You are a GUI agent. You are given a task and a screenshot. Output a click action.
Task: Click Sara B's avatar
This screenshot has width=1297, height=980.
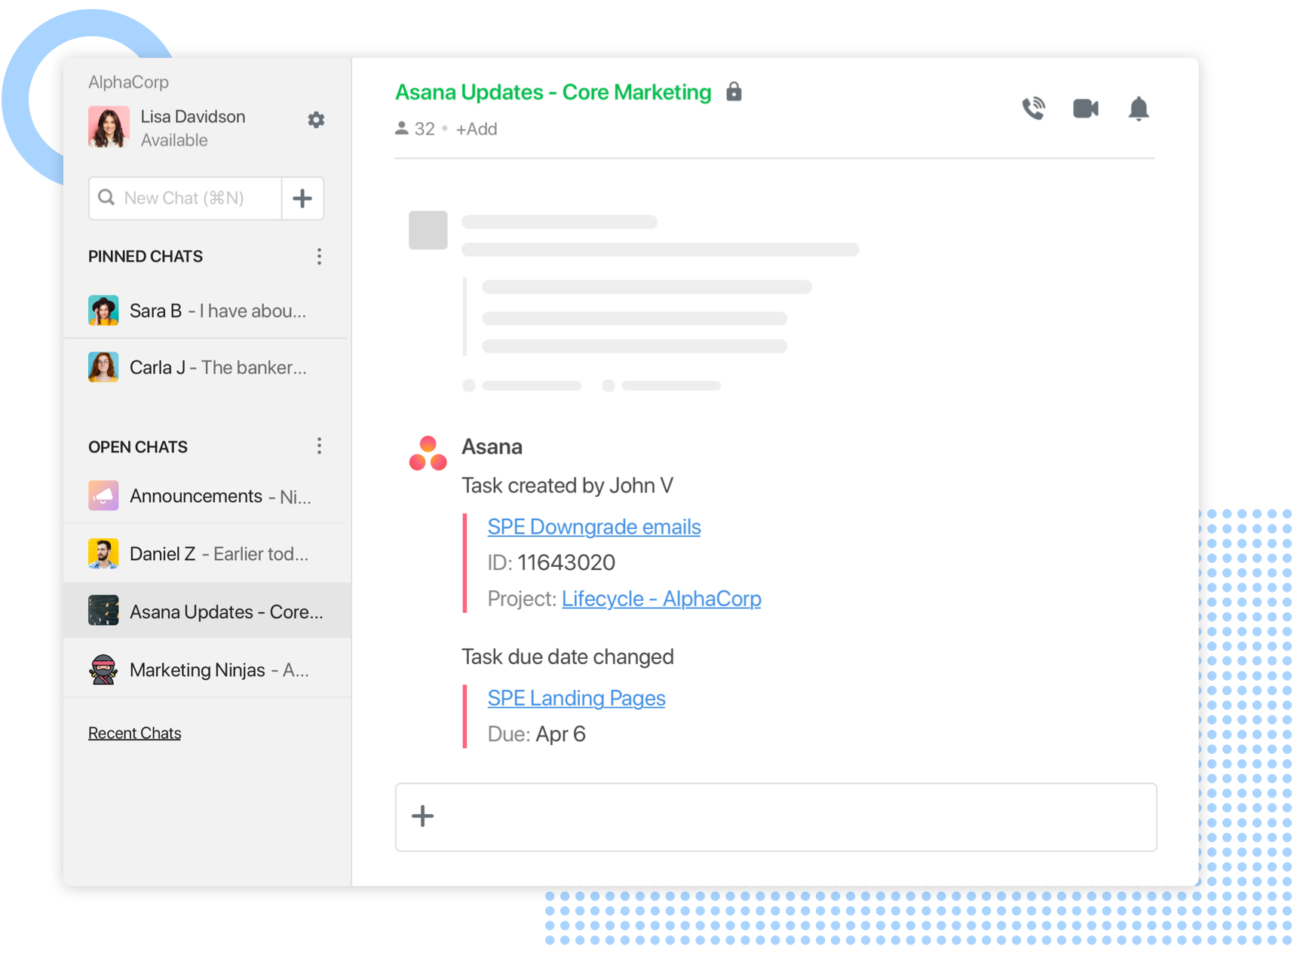click(x=103, y=311)
